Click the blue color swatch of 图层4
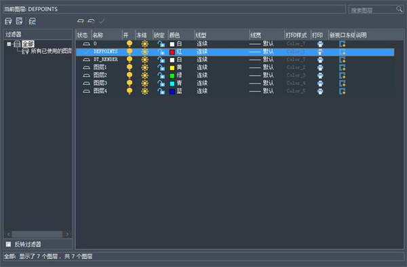The height and width of the screenshot is (267, 407). click(x=172, y=92)
